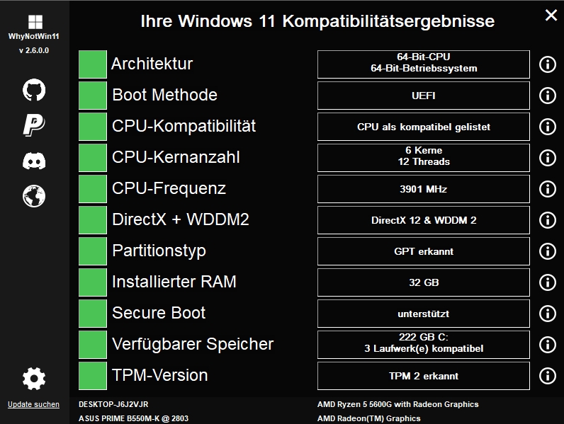Click info icon for Installierter RAM
This screenshot has height=424, width=564.
click(x=547, y=282)
